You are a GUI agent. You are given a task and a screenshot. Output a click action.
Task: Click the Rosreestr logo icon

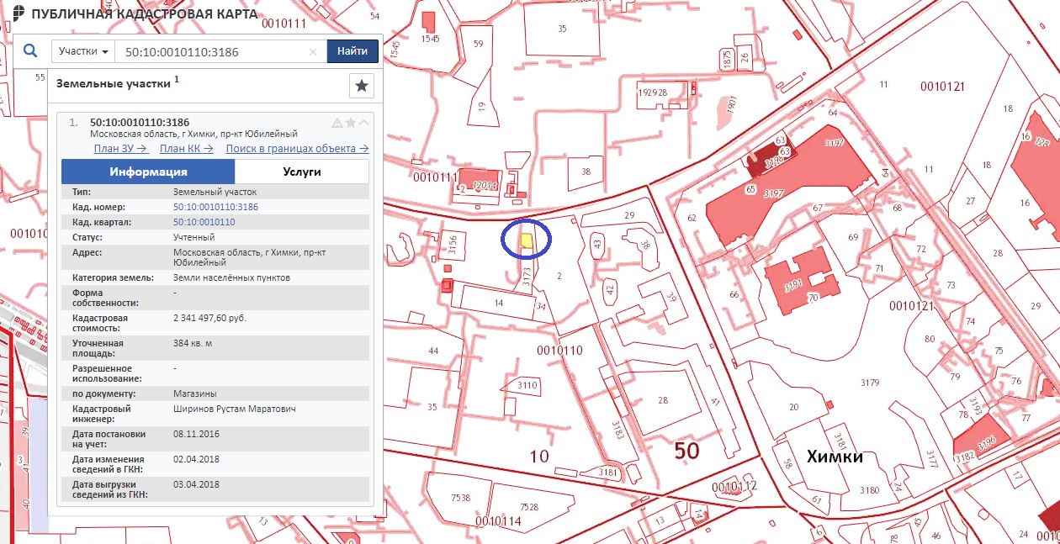point(17,14)
